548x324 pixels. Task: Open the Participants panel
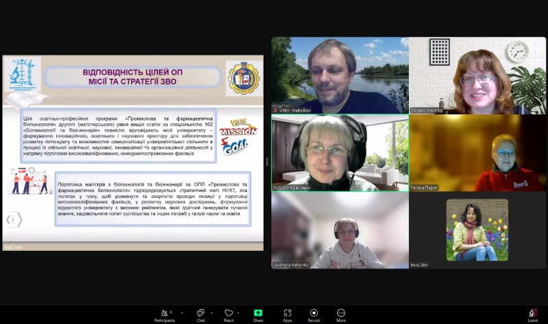click(164, 314)
